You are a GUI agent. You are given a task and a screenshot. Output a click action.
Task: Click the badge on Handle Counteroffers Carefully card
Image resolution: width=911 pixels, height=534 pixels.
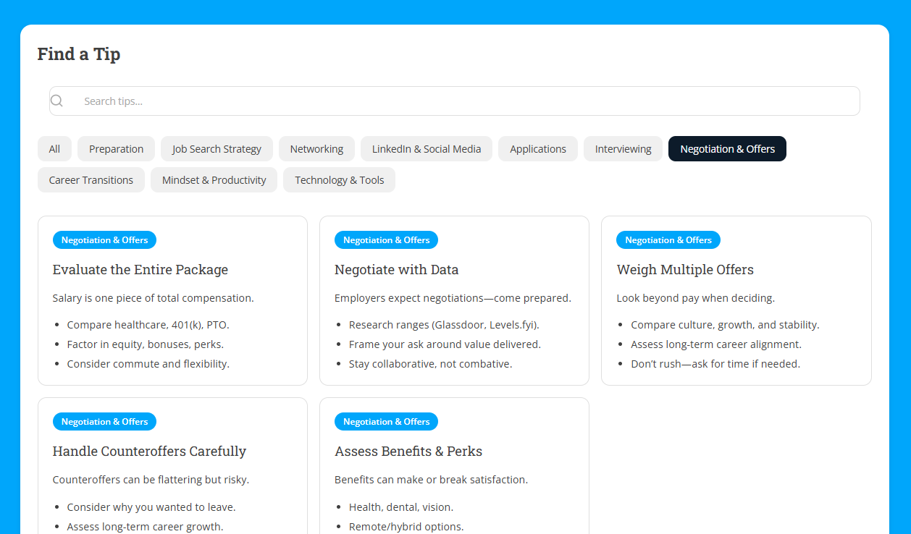(104, 421)
